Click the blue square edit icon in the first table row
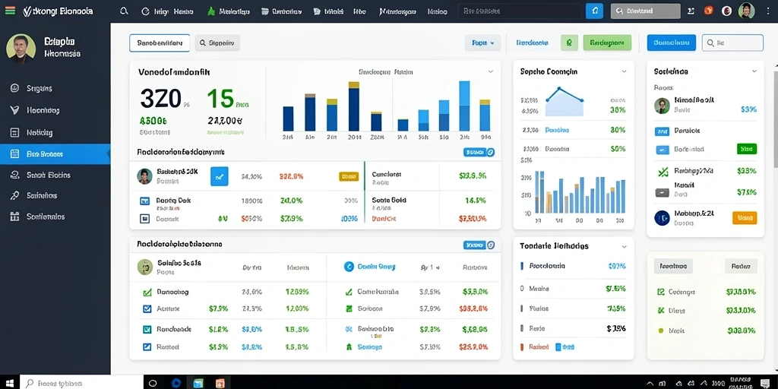This screenshot has height=389, width=778. pyautogui.click(x=220, y=176)
